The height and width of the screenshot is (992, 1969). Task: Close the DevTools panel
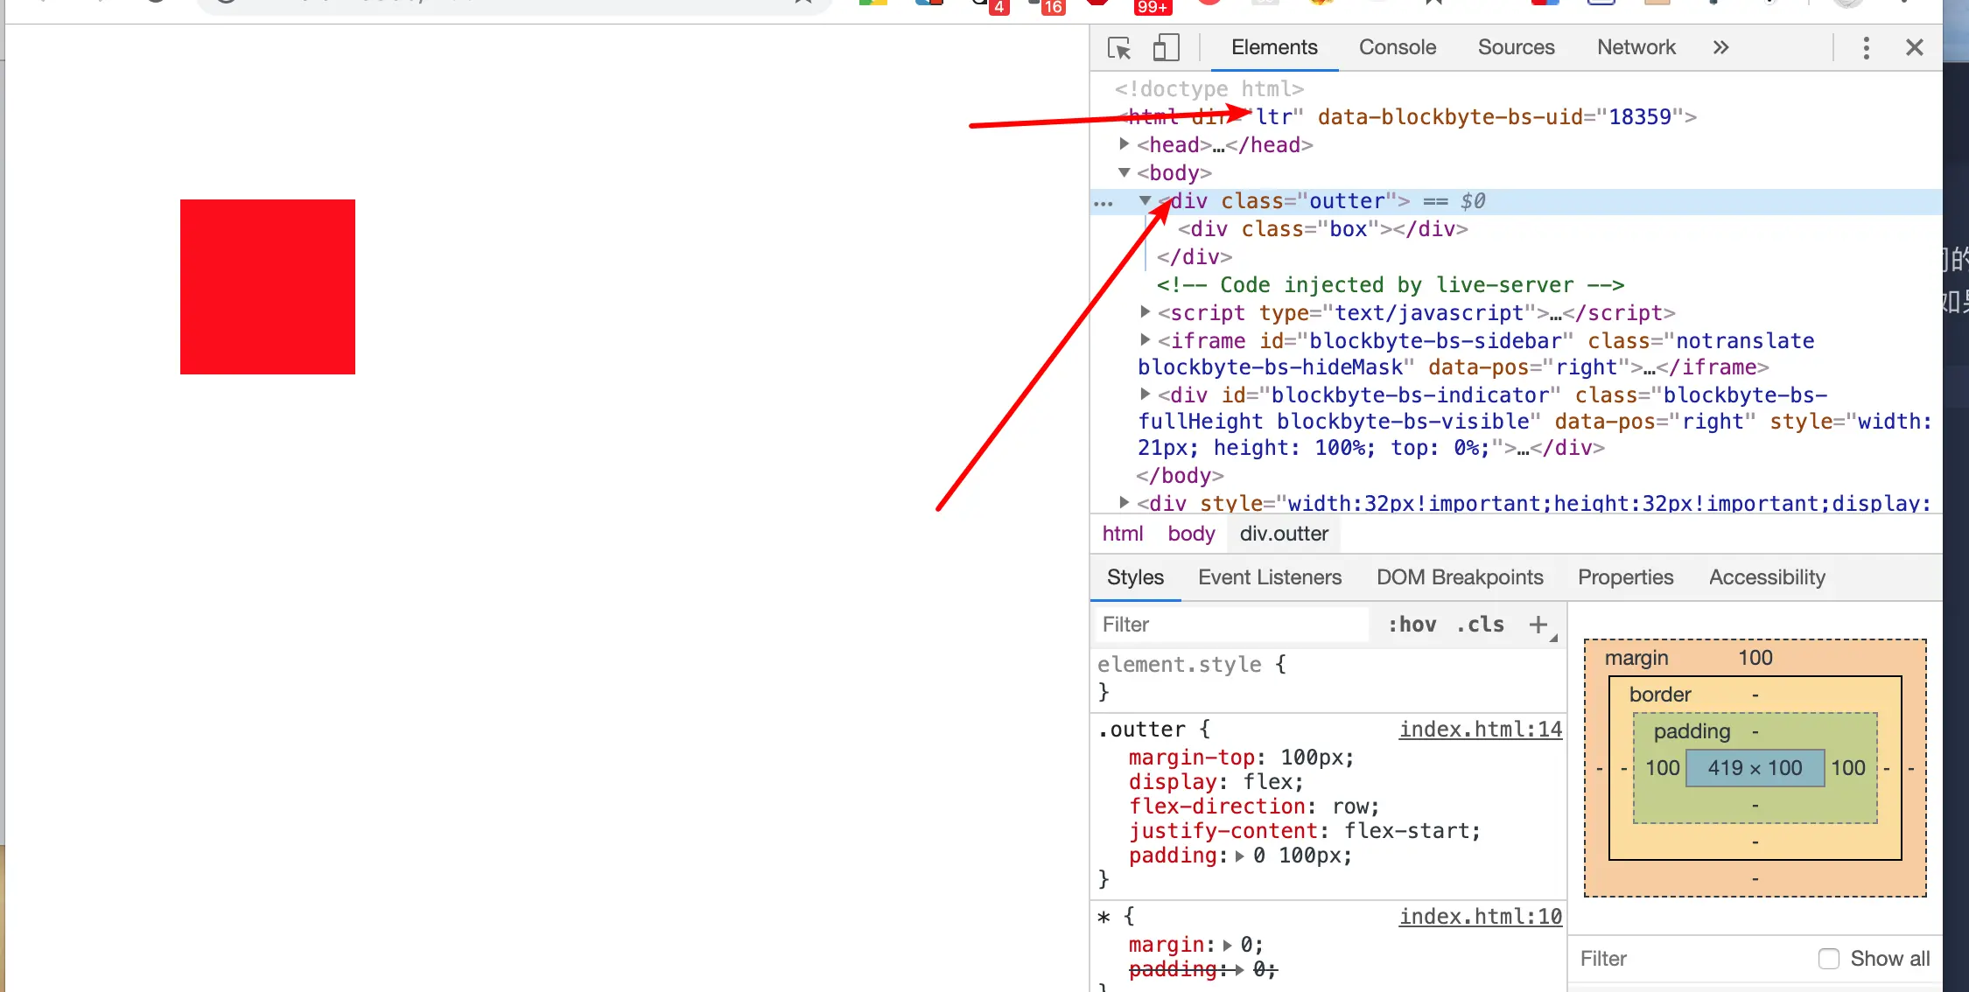[x=1915, y=48]
